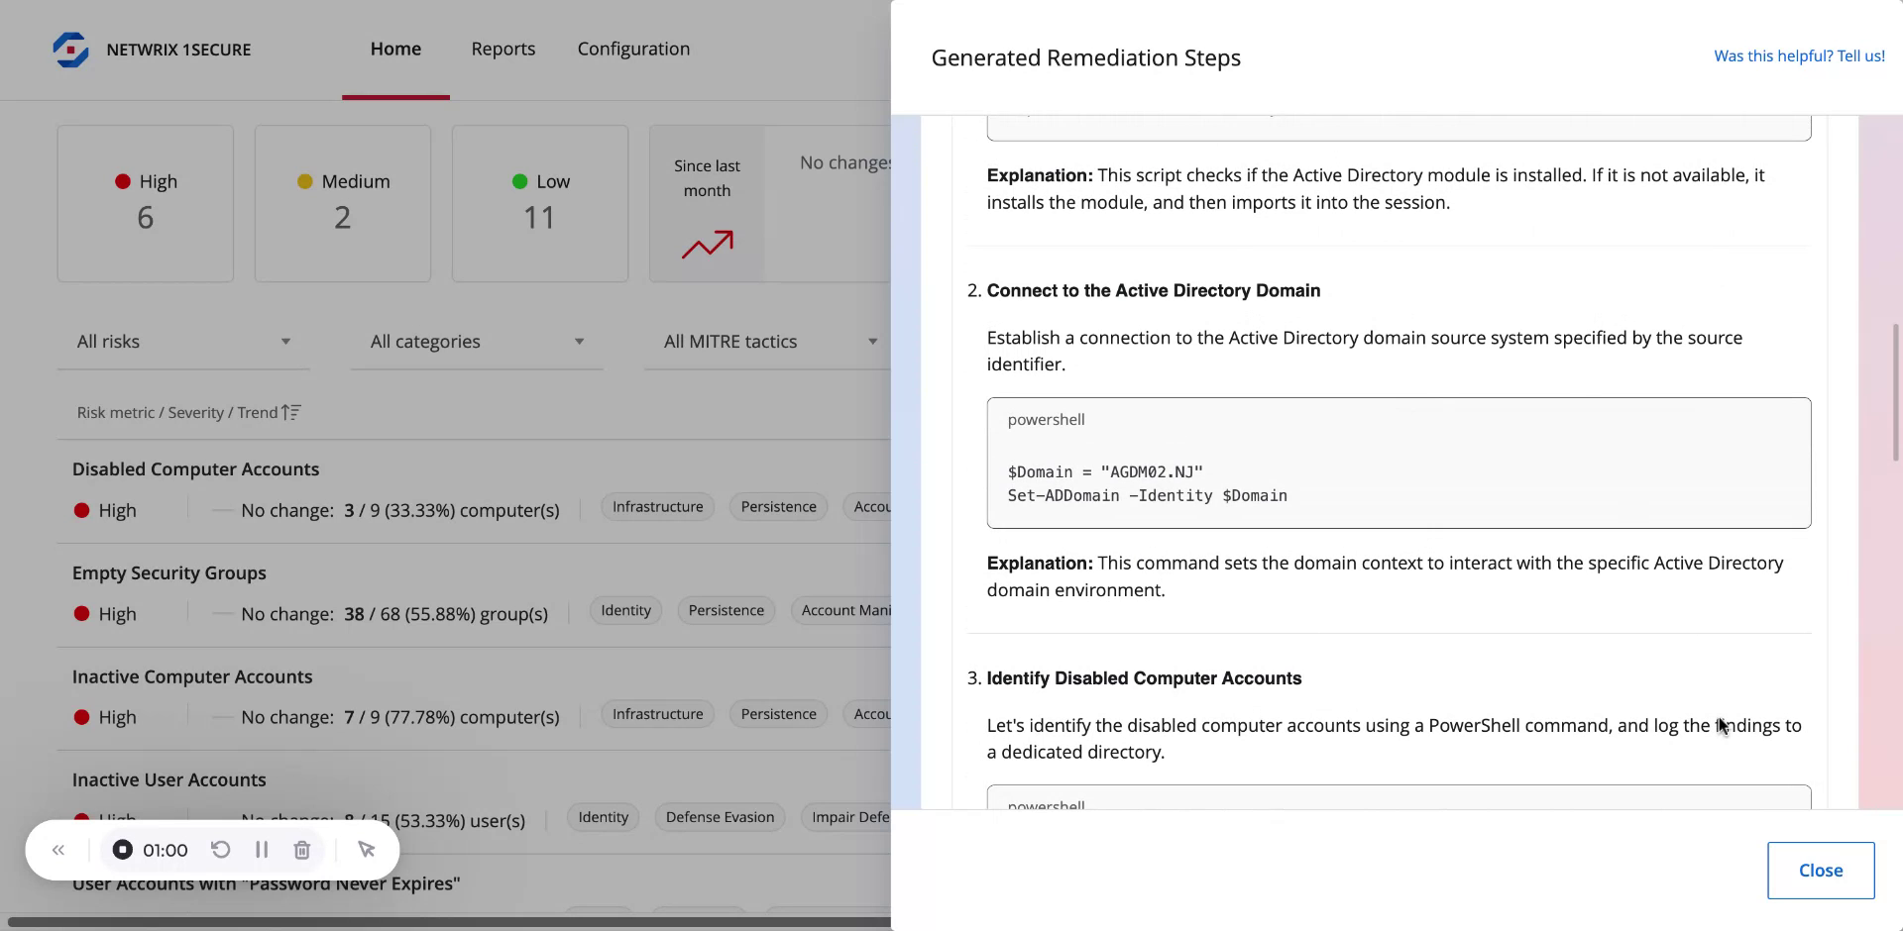
Task: Select the Low severity card showing 11
Action: click(x=539, y=203)
